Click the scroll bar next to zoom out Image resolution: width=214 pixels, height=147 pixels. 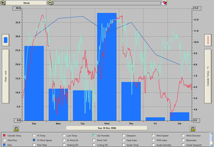point(107,3)
